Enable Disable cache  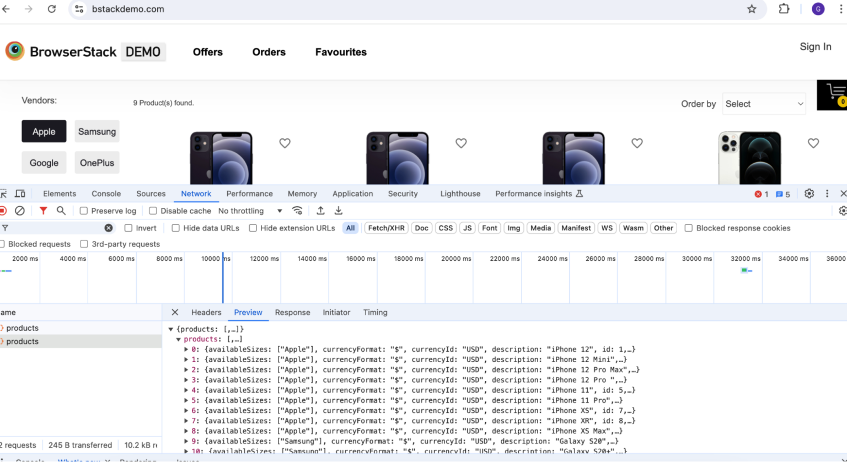click(x=153, y=211)
